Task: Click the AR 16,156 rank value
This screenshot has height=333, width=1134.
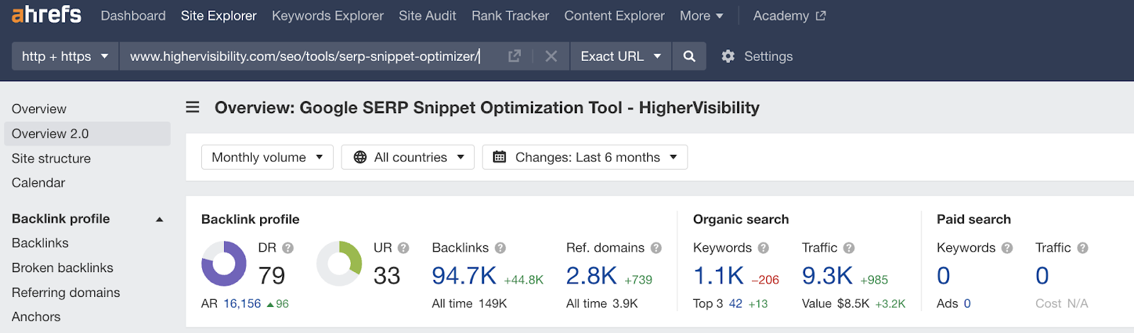Action: click(242, 303)
